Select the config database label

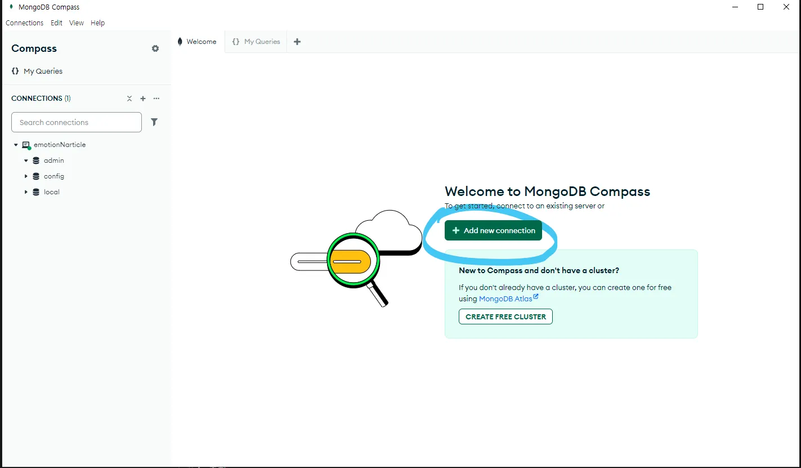click(54, 176)
